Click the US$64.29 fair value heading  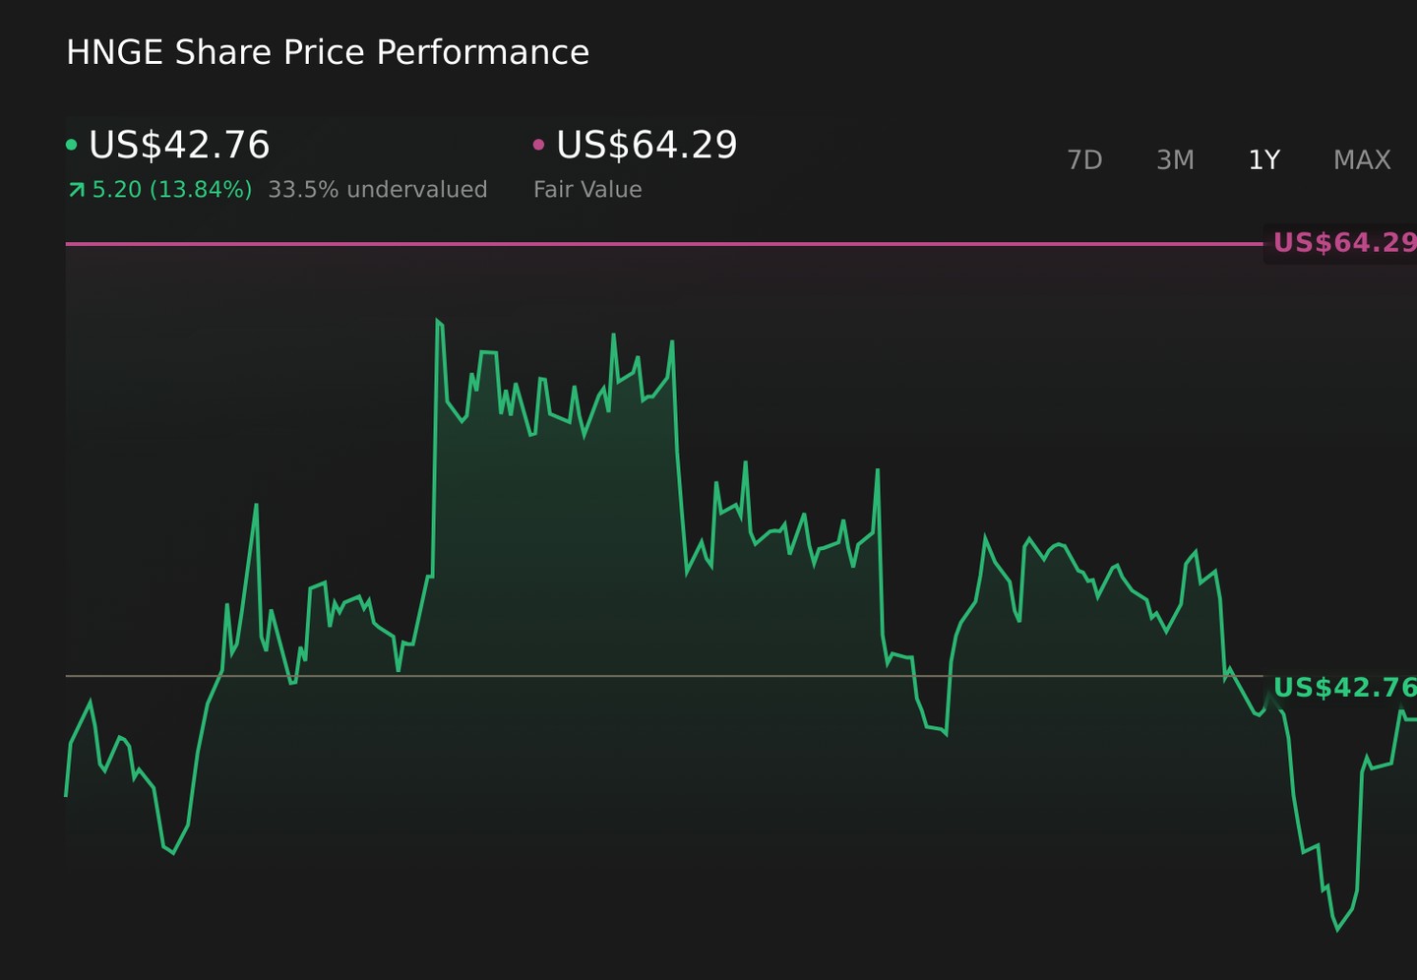647,145
